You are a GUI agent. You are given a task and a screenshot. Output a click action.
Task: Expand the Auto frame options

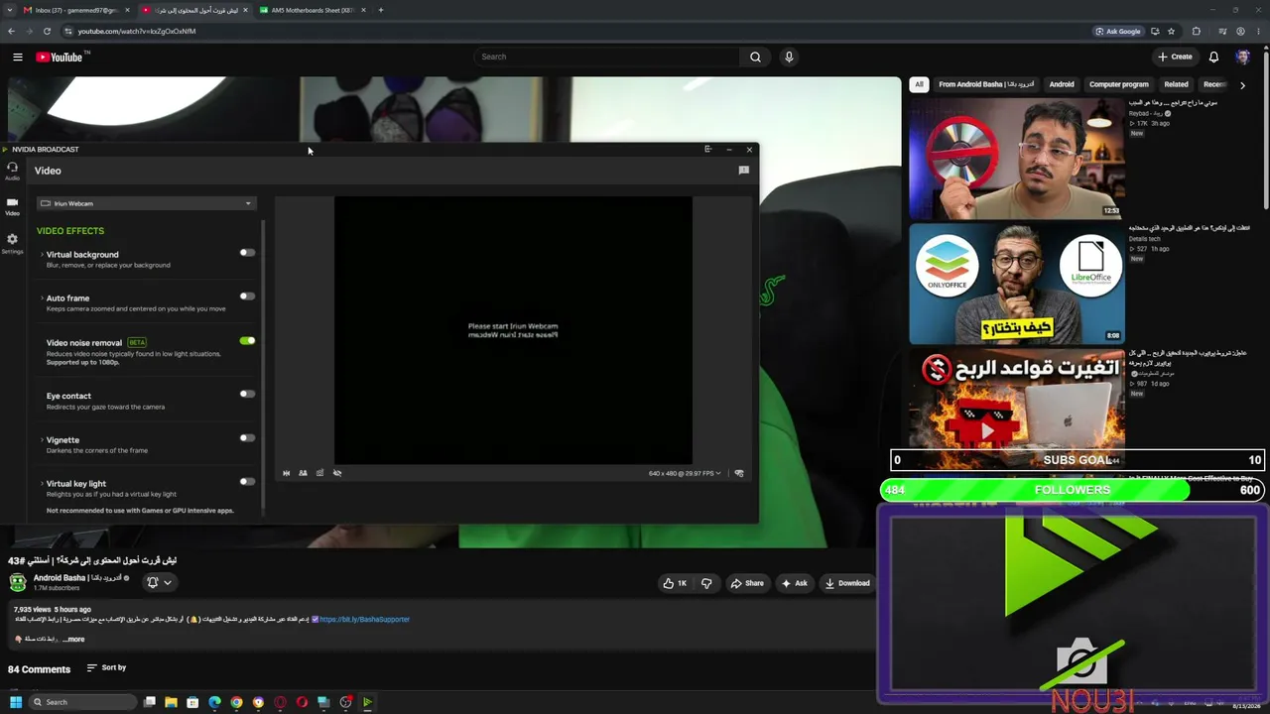(x=42, y=298)
